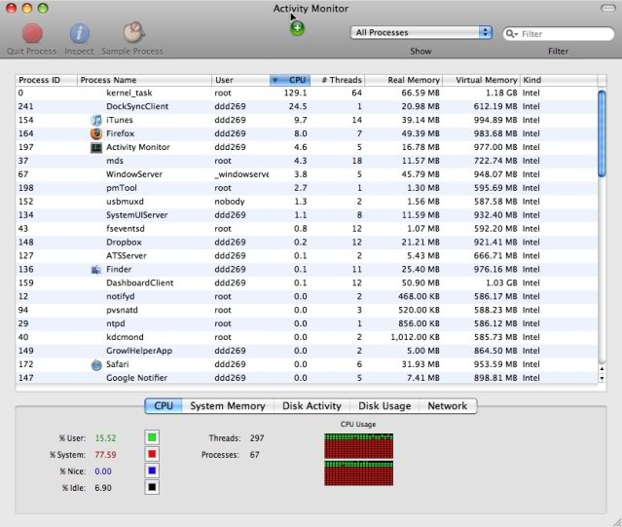Open the All Processes dropdown
Image resolution: width=622 pixels, height=527 pixels.
421,32
